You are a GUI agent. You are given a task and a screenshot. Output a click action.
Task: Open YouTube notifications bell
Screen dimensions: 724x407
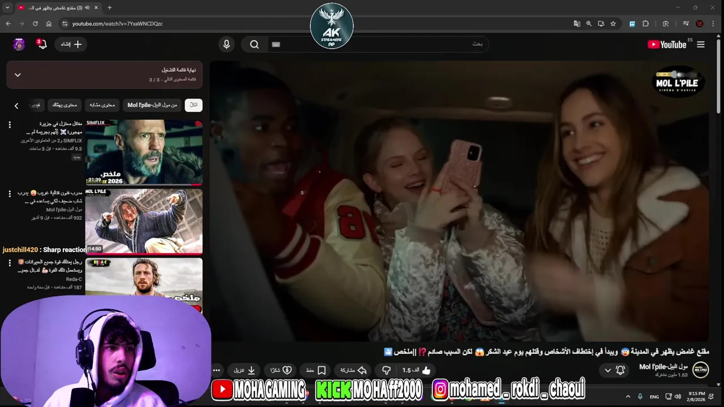42,45
